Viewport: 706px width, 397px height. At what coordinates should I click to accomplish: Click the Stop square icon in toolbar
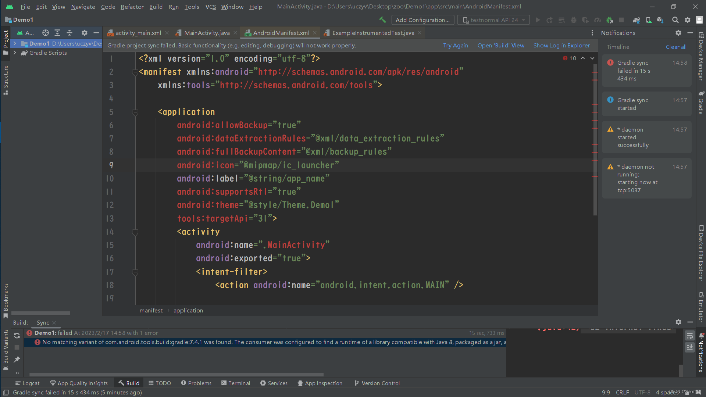point(621,20)
